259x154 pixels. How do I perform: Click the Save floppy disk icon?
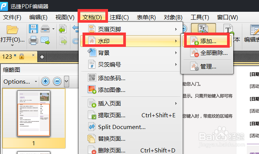coord(33,29)
